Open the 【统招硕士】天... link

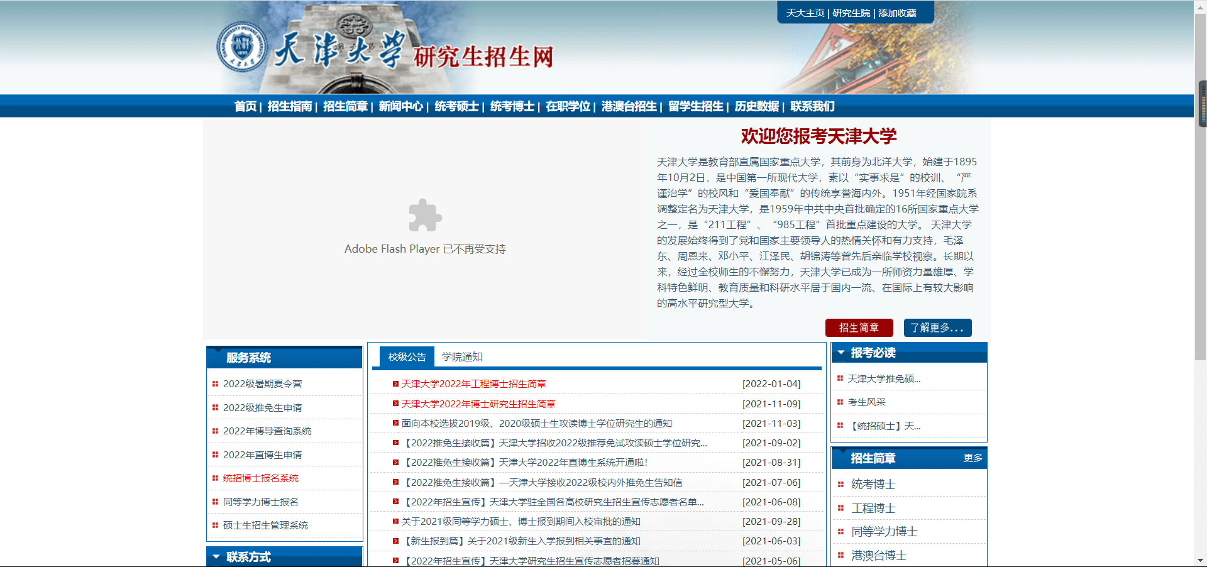(x=884, y=426)
